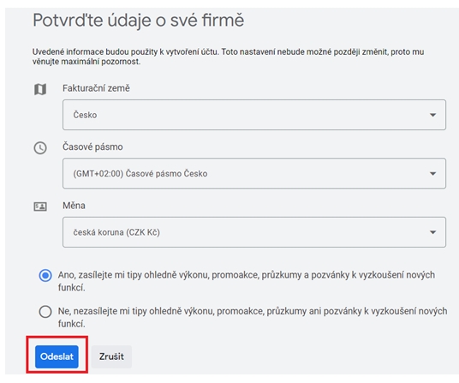Select the 'Ne, nezasílejte mi tipy' radio button
Screen dimensions: 459x383
pos(45,312)
